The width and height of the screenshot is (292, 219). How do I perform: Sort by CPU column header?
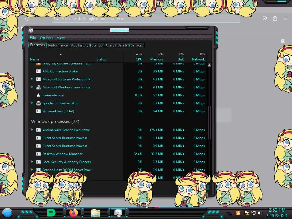point(139,59)
